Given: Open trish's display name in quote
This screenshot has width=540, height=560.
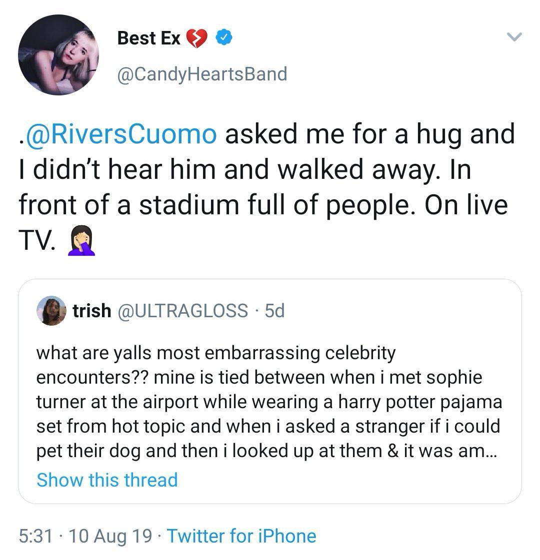Looking at the screenshot, I should click(92, 311).
